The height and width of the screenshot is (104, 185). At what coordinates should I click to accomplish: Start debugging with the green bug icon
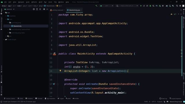coord(150,6)
